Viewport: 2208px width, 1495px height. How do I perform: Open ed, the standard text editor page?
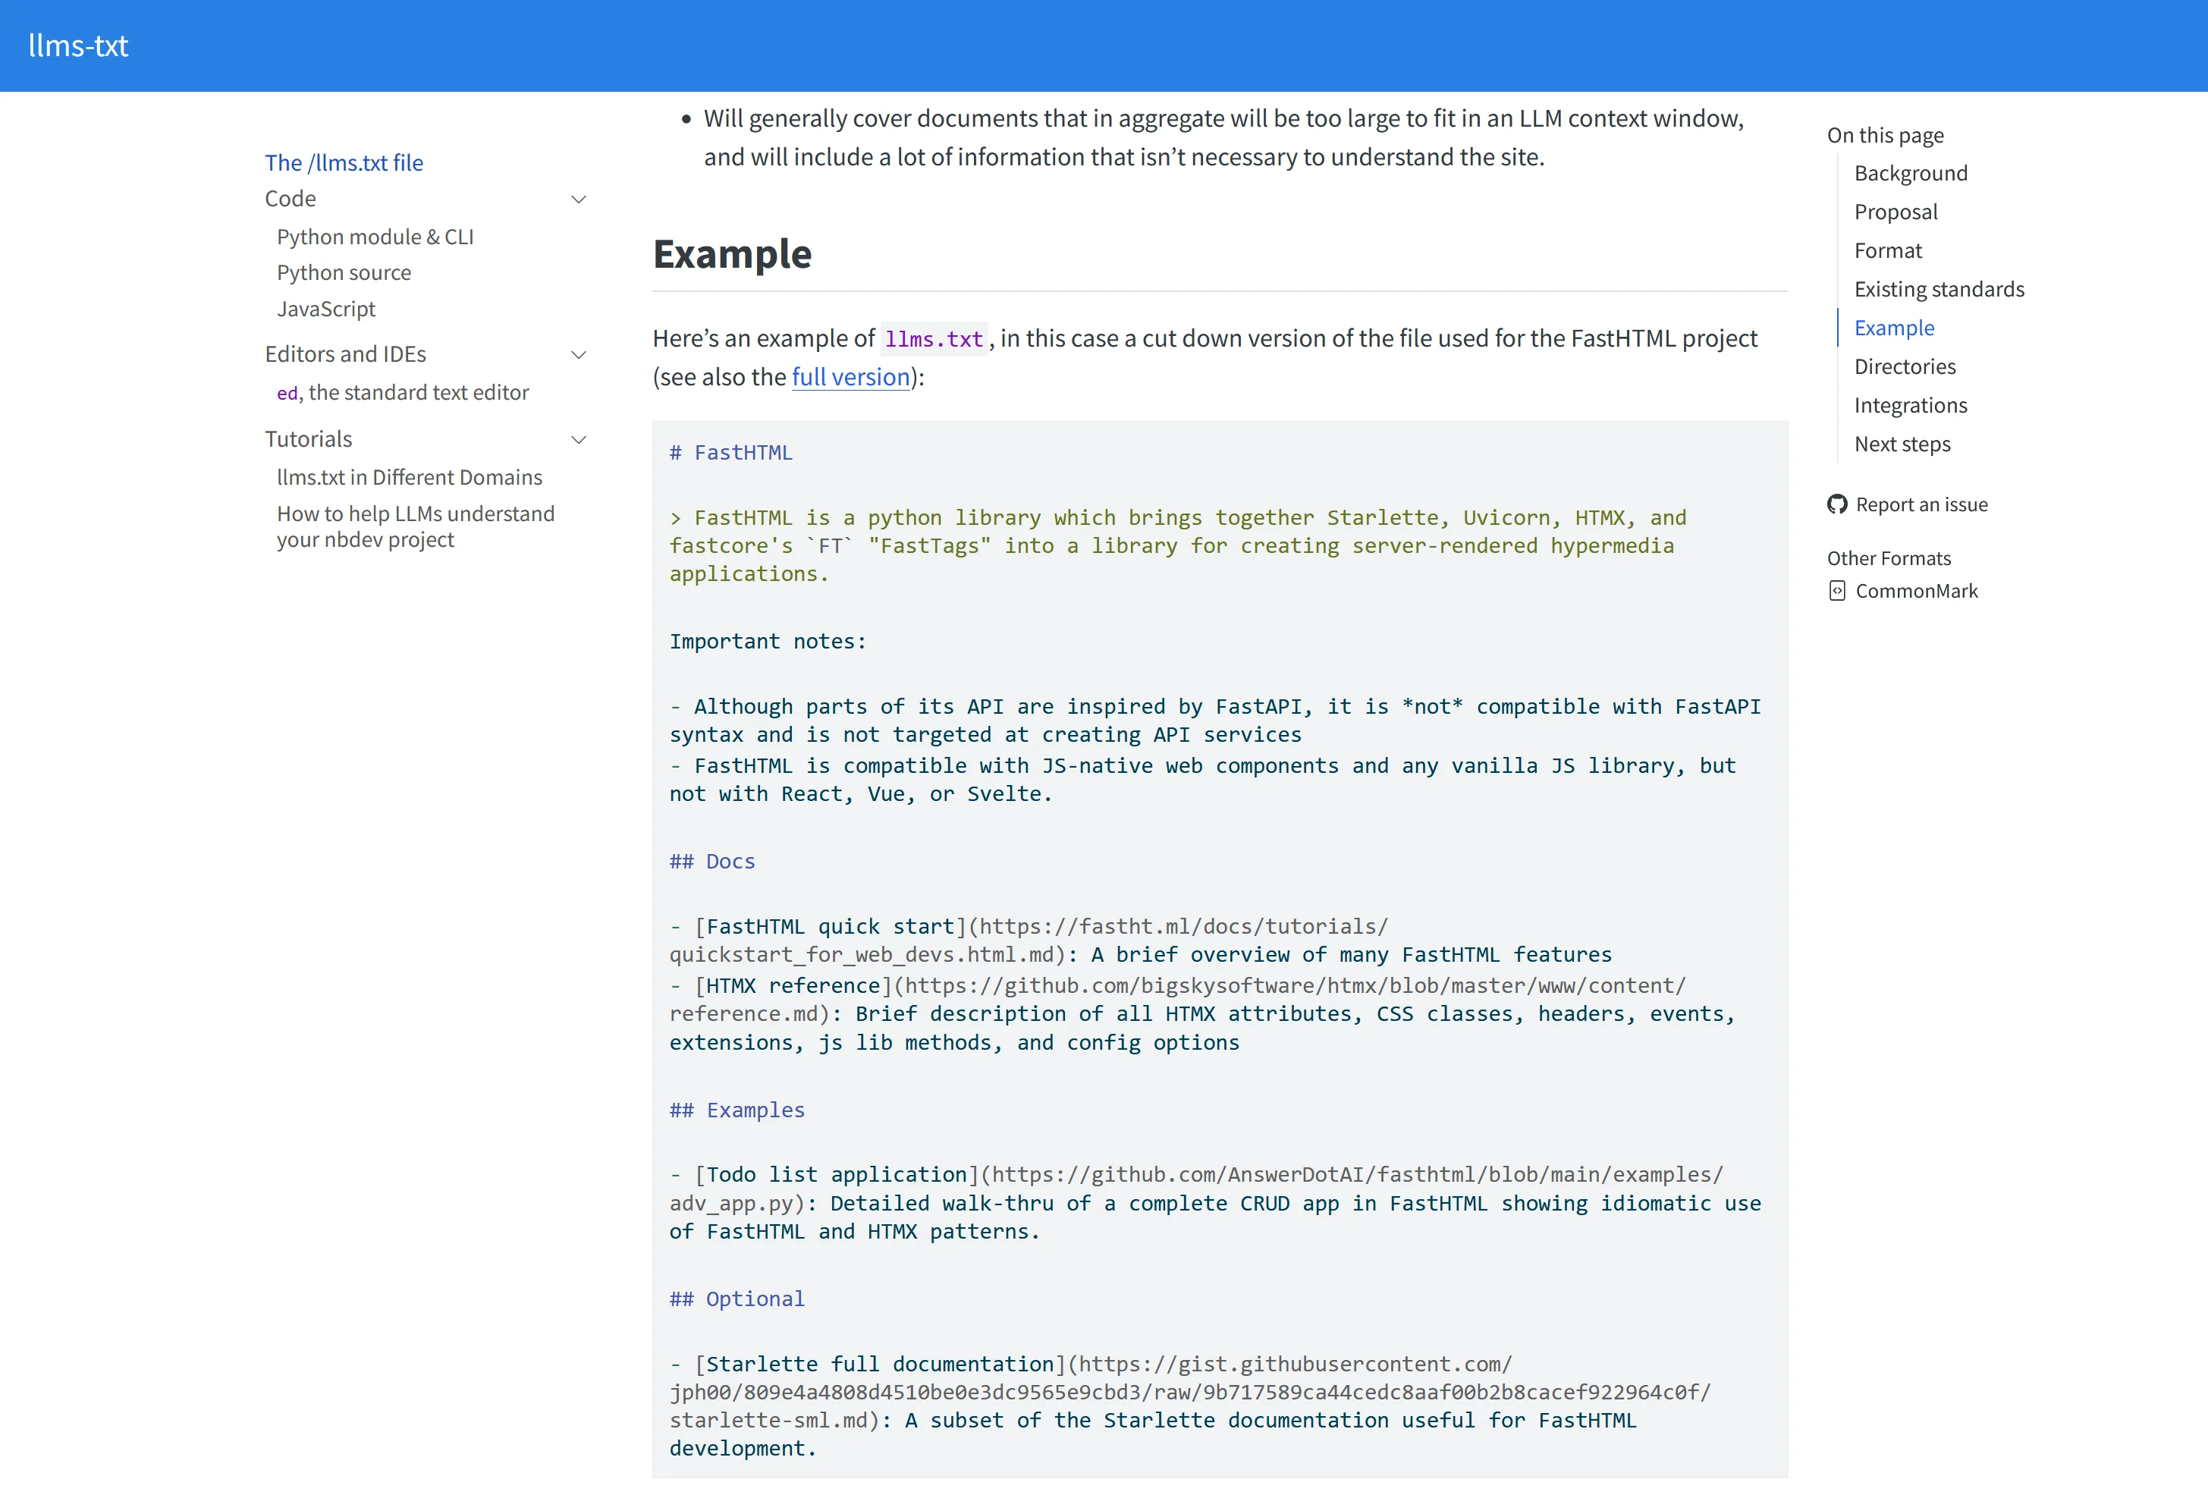tap(403, 392)
